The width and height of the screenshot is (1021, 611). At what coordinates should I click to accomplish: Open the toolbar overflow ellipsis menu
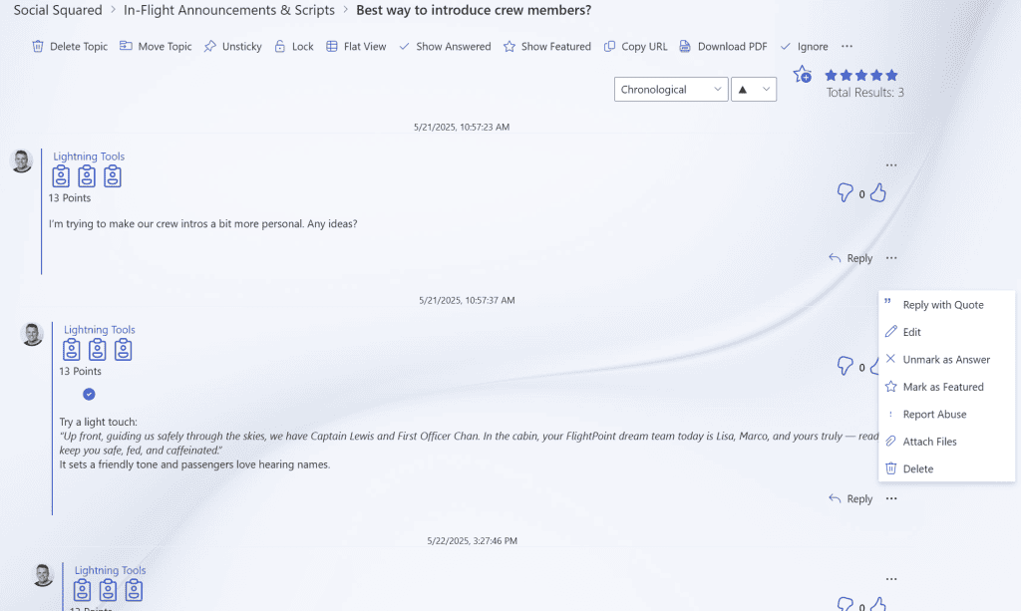(847, 47)
